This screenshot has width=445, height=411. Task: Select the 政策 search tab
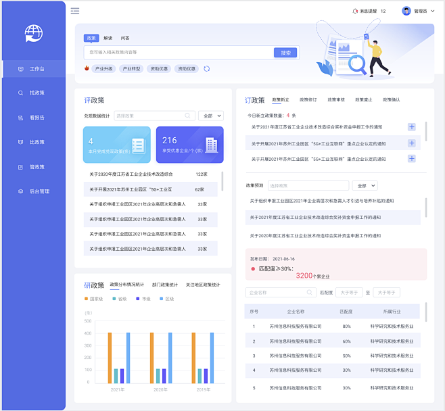[x=91, y=38]
